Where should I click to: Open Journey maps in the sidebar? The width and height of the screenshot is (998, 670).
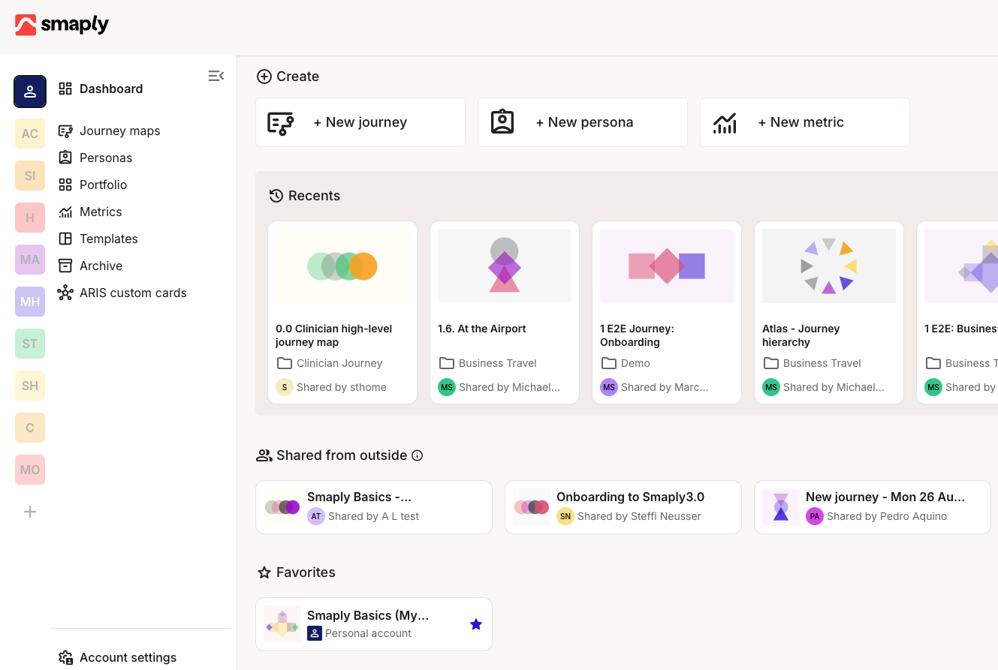click(120, 131)
